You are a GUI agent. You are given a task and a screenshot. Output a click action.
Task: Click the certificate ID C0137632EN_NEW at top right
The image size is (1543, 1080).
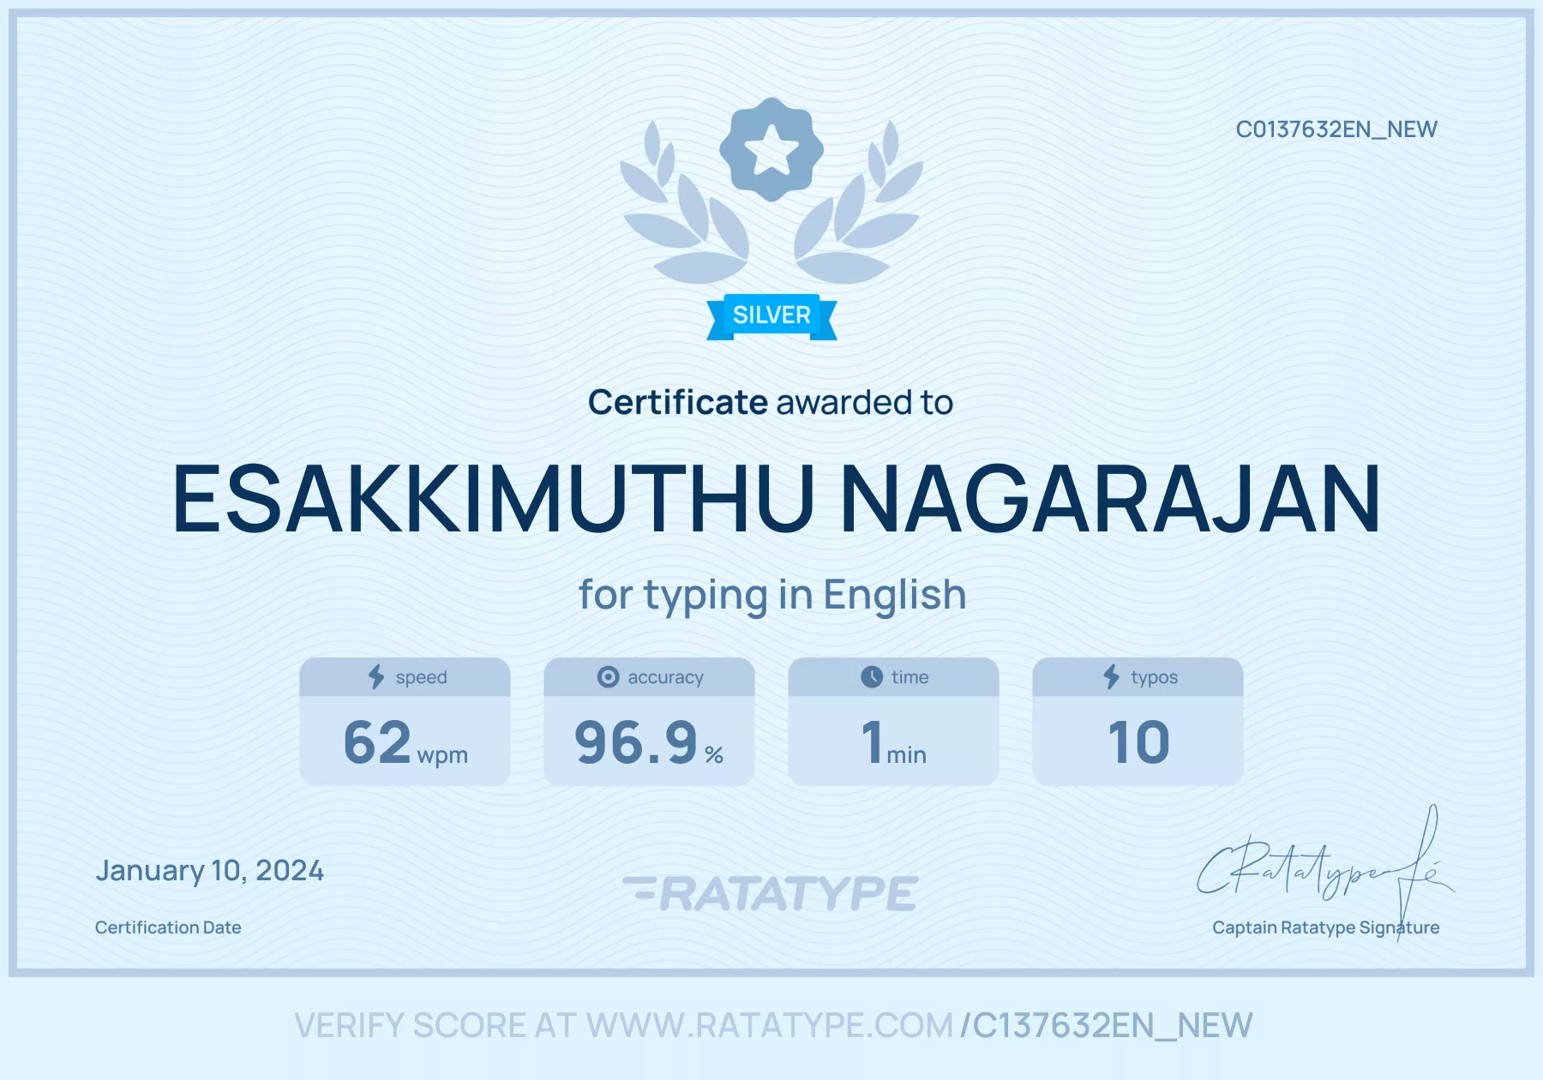click(1336, 129)
